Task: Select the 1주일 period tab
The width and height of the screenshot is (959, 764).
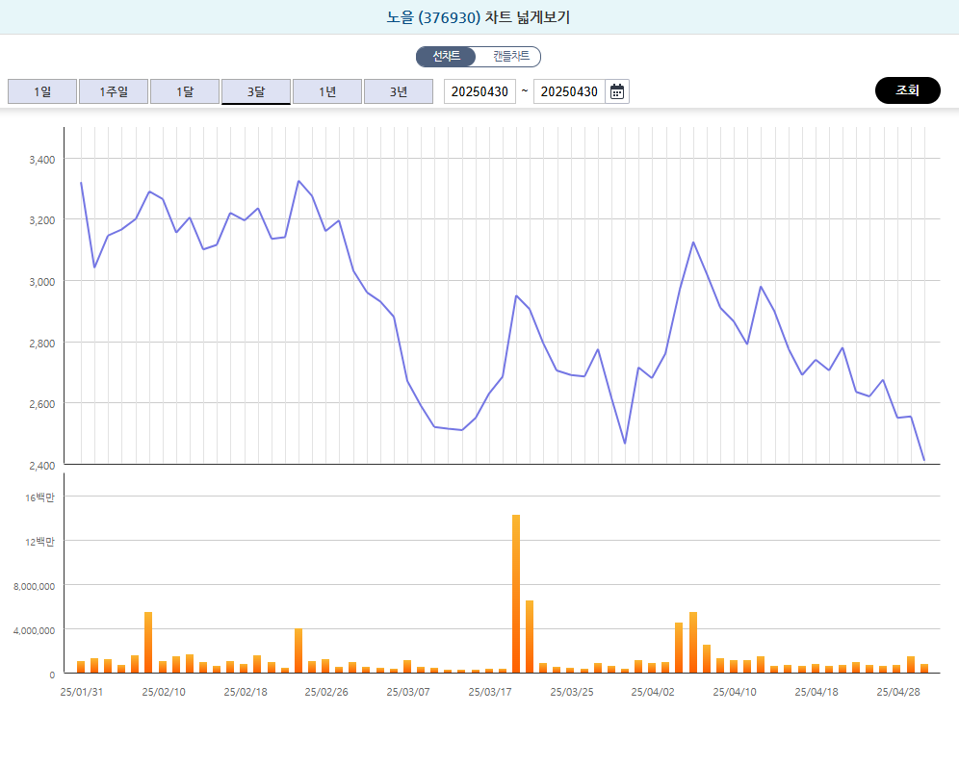Action: coord(114,91)
